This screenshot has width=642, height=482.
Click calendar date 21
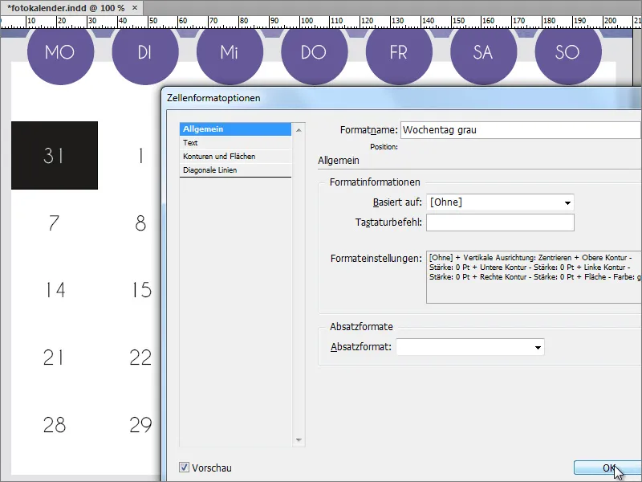54,357
